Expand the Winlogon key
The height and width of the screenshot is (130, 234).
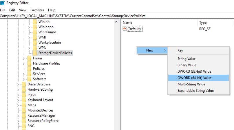29,27
